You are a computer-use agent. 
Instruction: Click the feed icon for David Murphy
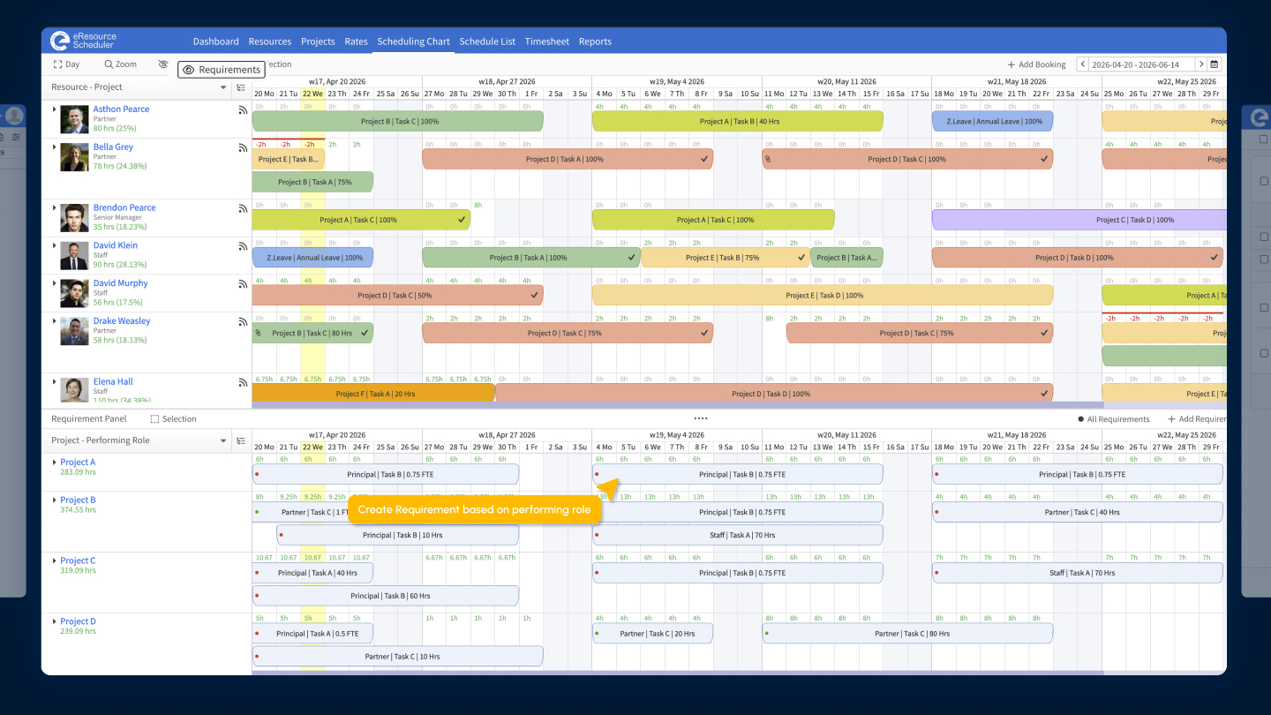(243, 285)
